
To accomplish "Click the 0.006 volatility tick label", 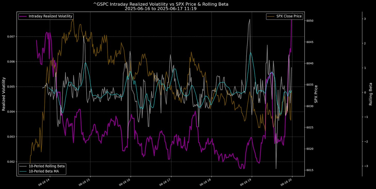I will (11, 62).
